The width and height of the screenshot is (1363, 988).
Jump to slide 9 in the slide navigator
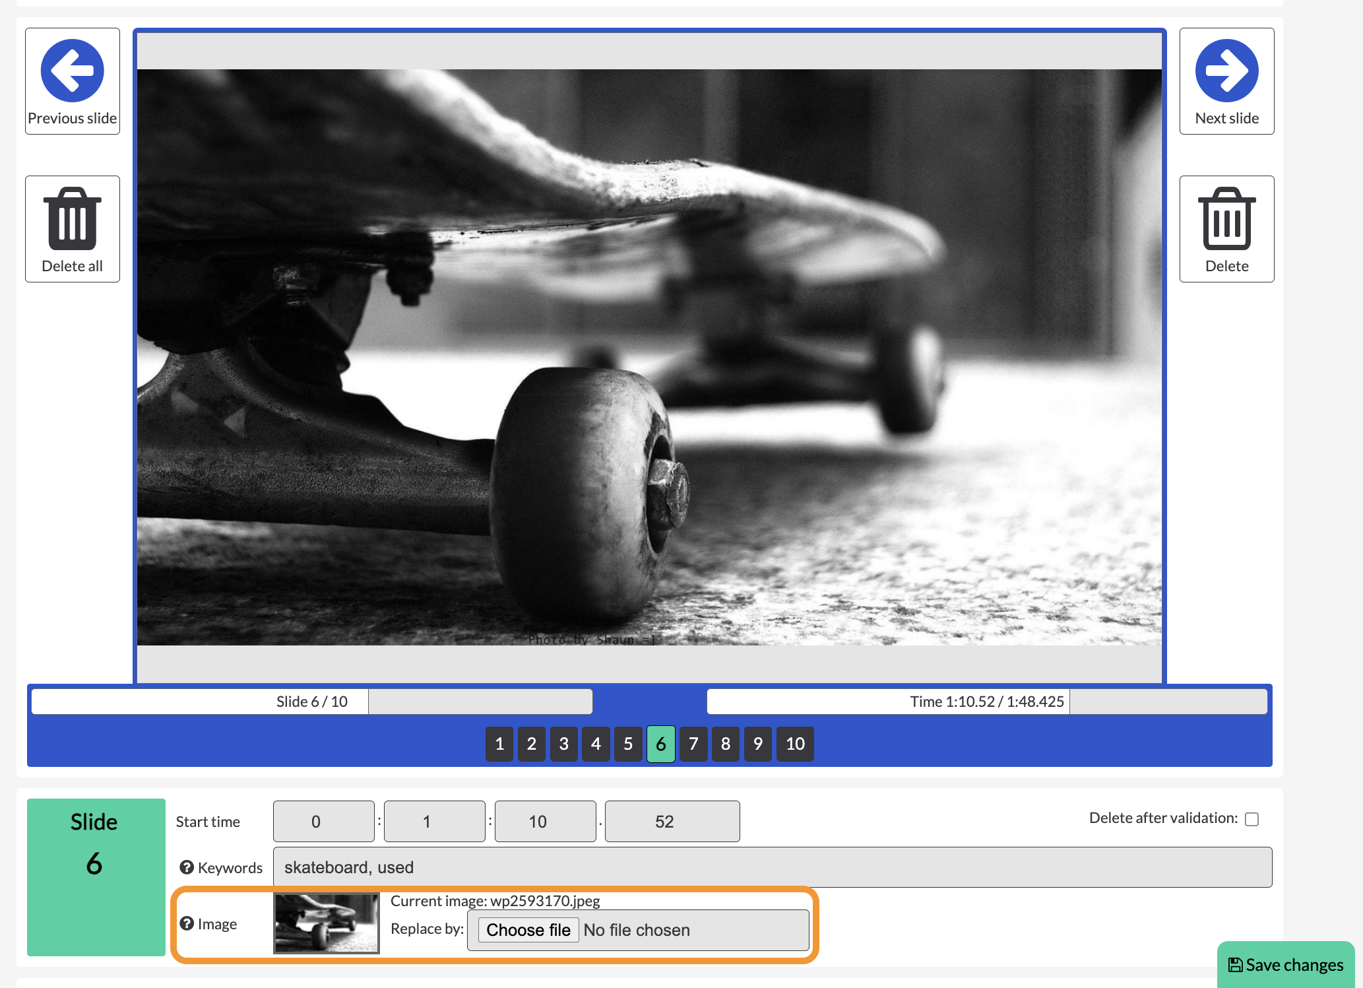tap(758, 744)
